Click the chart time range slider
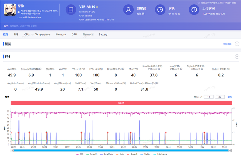 tap(120, 150)
